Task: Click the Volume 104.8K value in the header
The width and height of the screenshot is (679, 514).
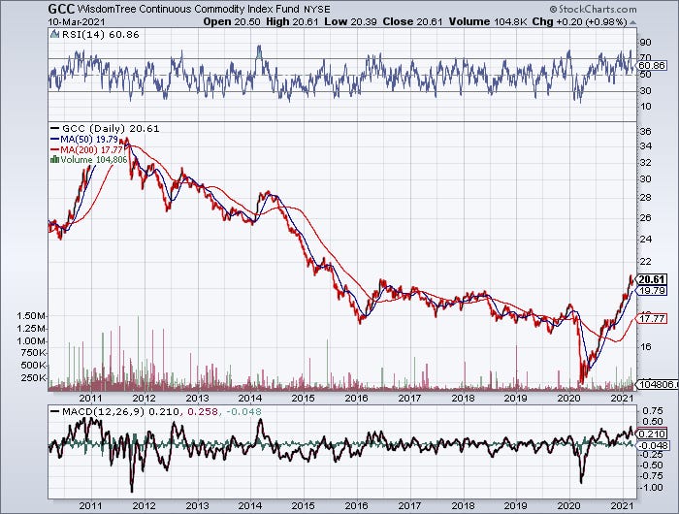Action: pyautogui.click(x=488, y=21)
